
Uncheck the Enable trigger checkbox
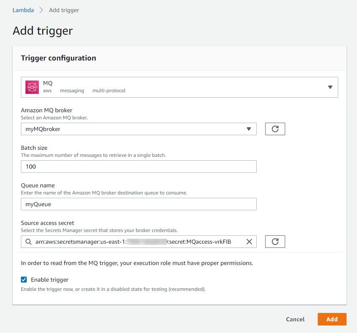(x=24, y=280)
